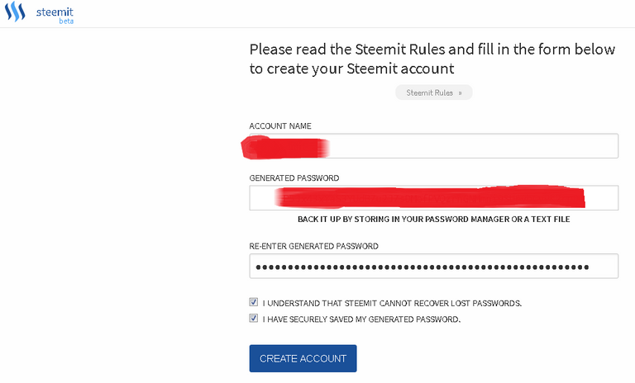Open the Steemit Rules button
This screenshot has width=635, height=383.
click(434, 92)
